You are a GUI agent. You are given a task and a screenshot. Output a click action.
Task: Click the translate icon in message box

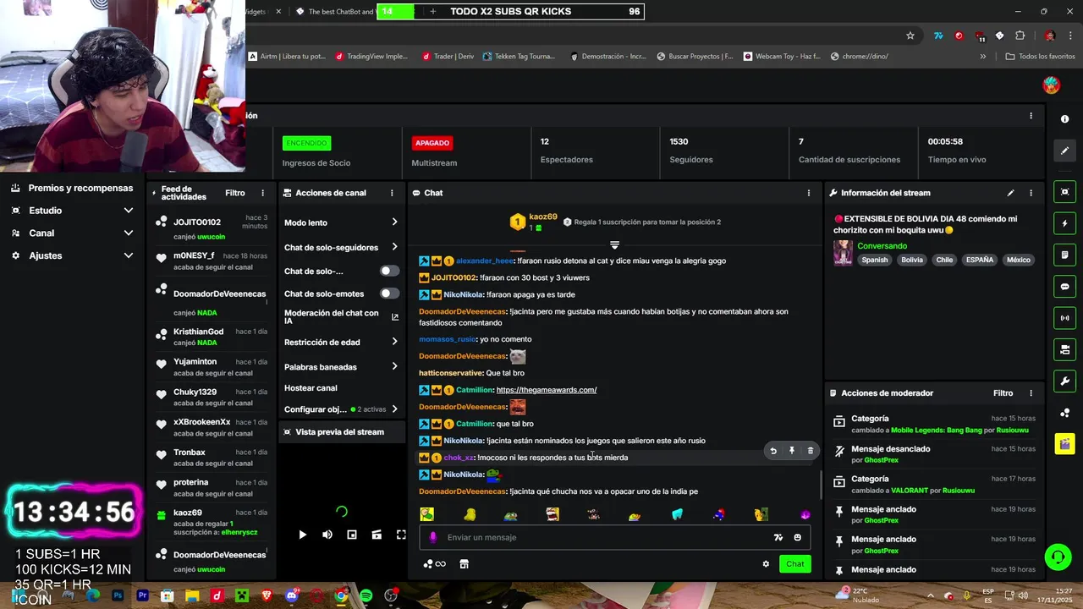(778, 537)
